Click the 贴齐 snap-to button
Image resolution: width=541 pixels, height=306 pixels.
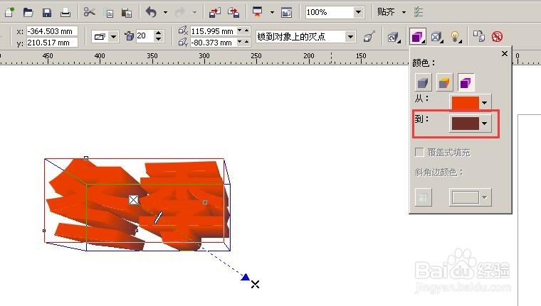click(386, 12)
